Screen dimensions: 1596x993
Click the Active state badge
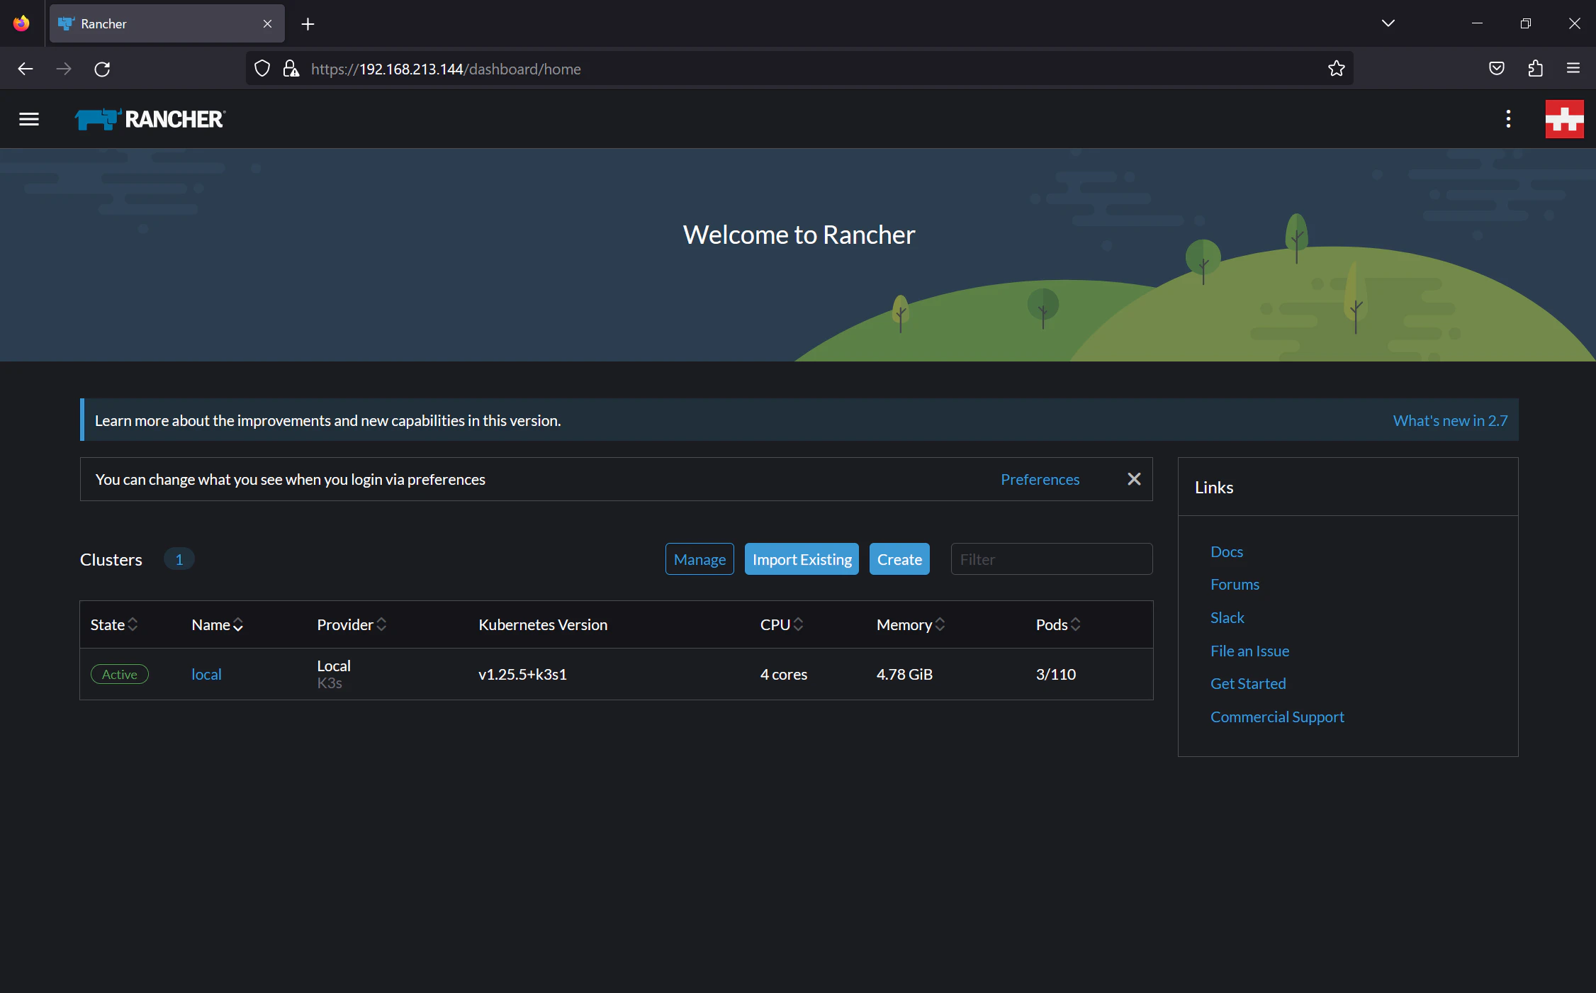click(x=119, y=674)
